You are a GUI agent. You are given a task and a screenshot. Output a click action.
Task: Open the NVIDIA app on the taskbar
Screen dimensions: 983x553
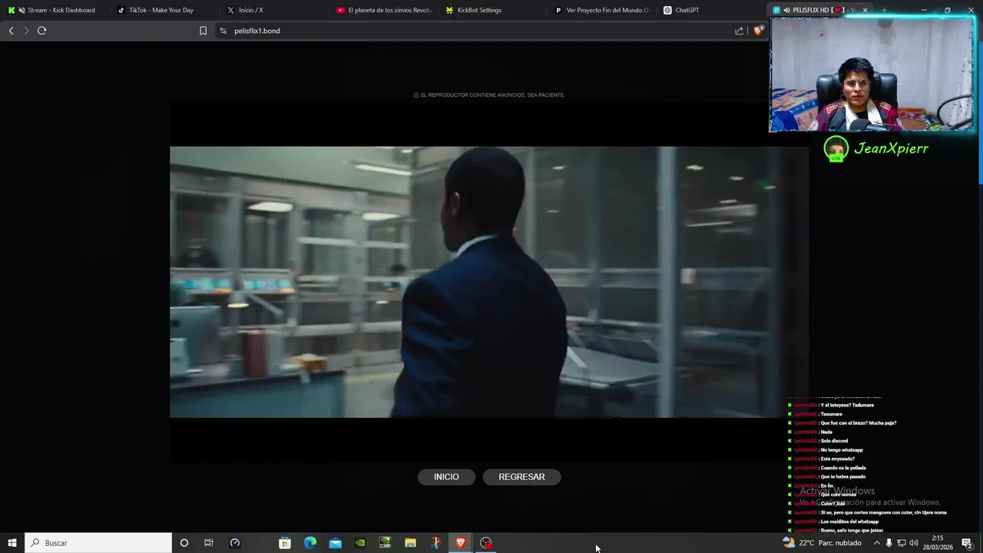click(x=360, y=543)
